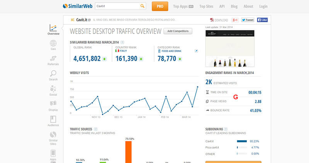The width and height of the screenshot is (309, 163).
Task: Click the green arrow beside category rank
Action: 180,59
